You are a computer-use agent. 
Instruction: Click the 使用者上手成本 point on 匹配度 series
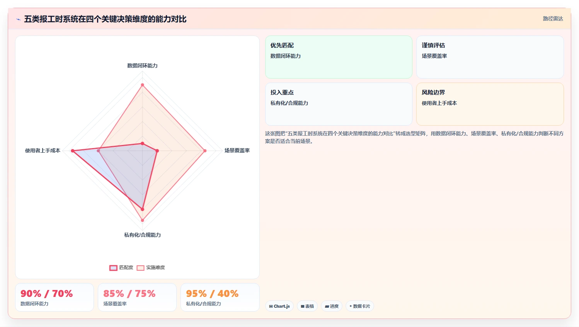click(x=72, y=151)
